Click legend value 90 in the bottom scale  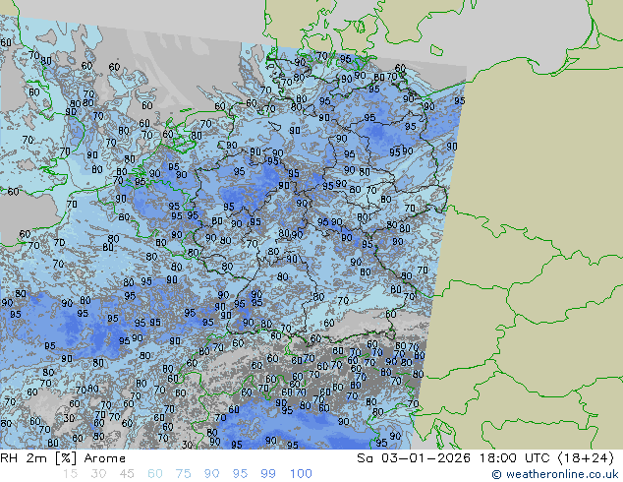click(211, 474)
